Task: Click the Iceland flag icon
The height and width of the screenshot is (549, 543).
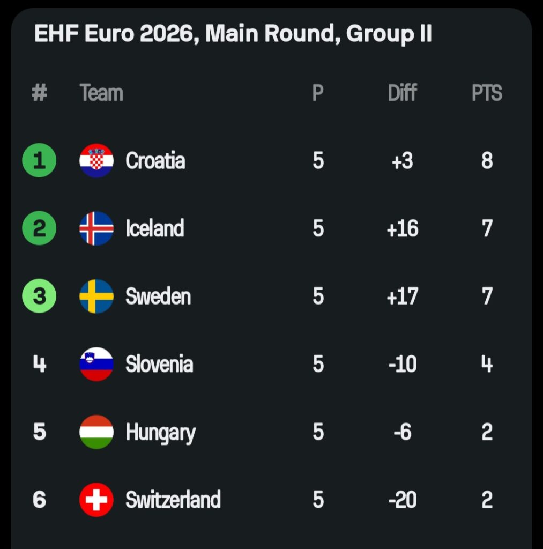Action: click(x=96, y=228)
